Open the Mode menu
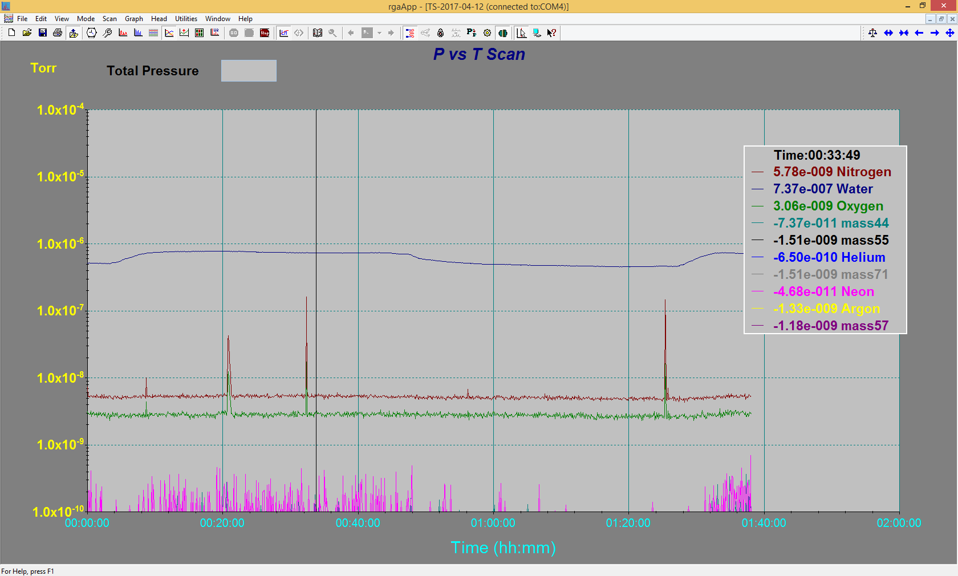 [x=86, y=19]
